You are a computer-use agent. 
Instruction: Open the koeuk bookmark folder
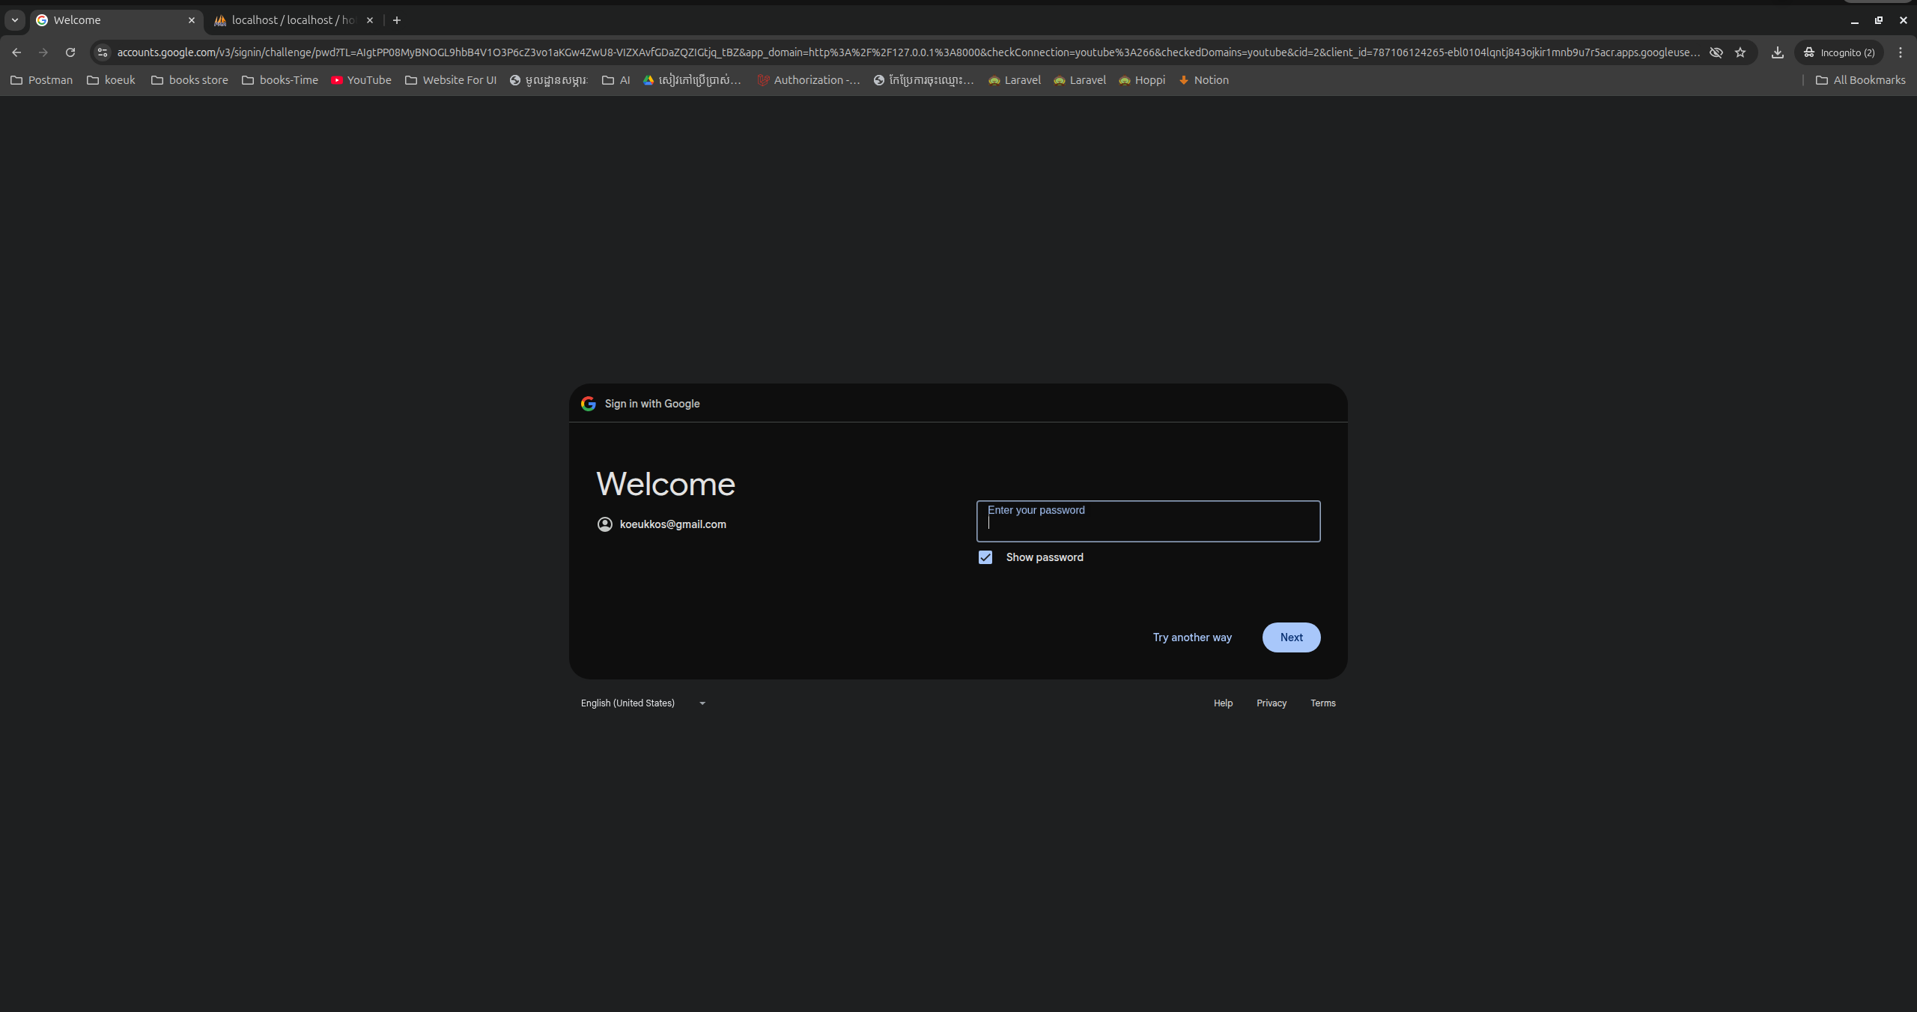tap(112, 80)
